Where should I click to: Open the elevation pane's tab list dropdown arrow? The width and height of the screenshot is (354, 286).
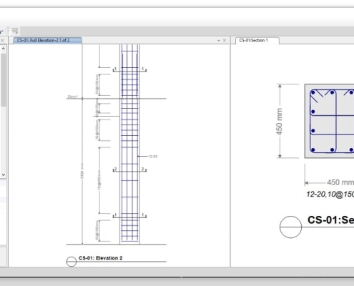[219, 41]
